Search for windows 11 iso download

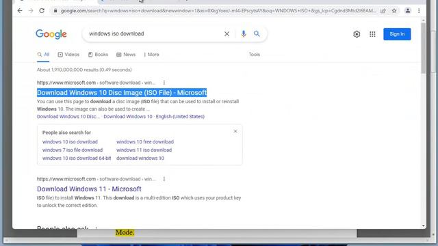(144, 150)
